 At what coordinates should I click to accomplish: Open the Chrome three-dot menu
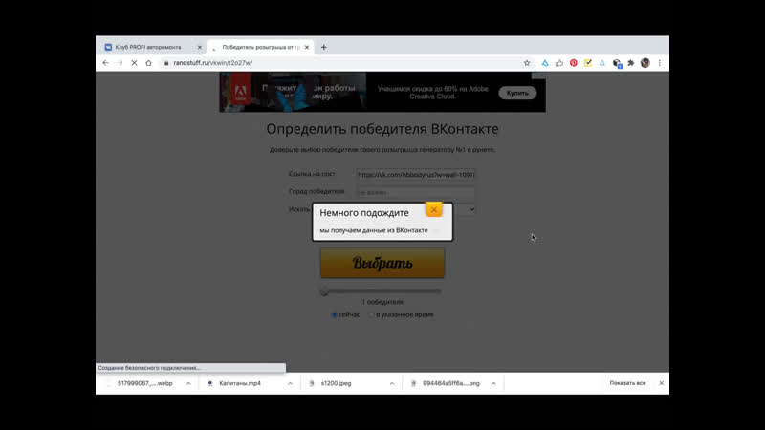[x=660, y=63]
